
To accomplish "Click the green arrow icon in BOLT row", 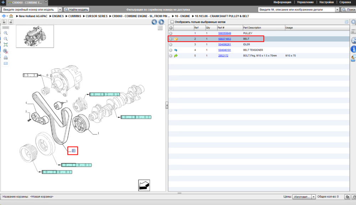I will 176,56.
